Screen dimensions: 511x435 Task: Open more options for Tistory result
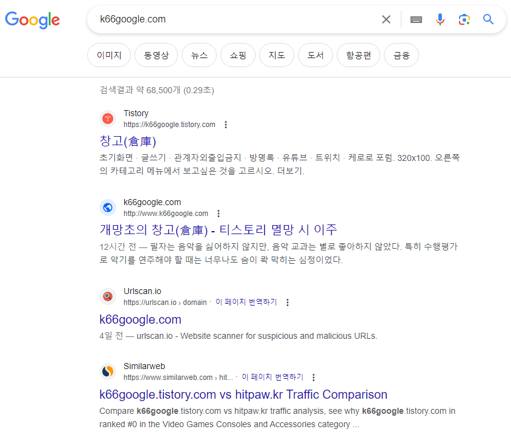point(226,125)
